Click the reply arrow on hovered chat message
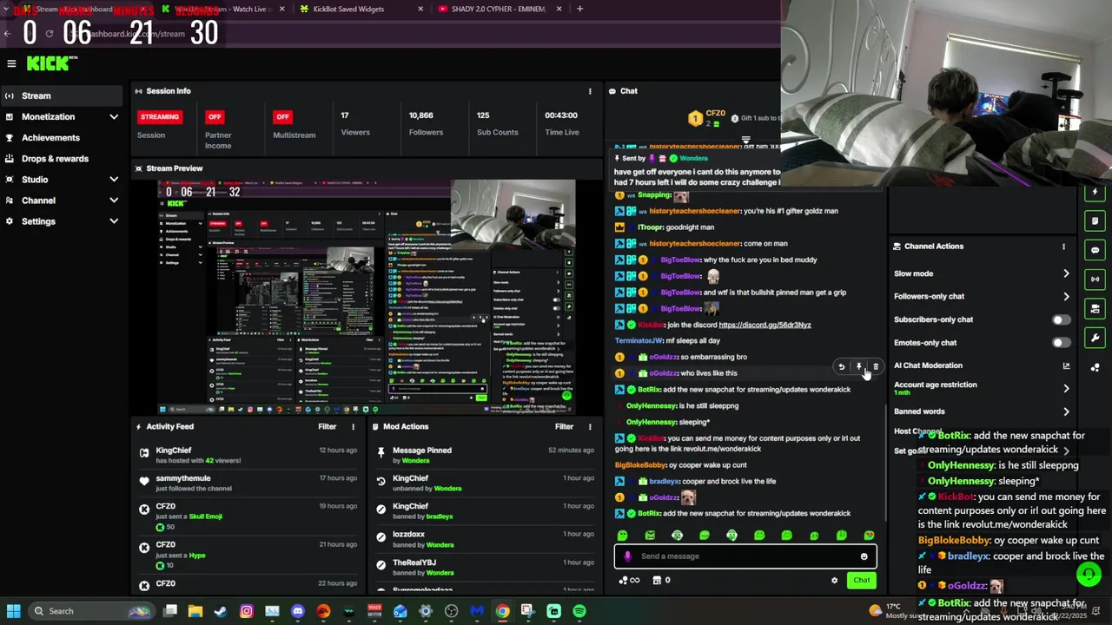The height and width of the screenshot is (625, 1112). click(x=841, y=367)
